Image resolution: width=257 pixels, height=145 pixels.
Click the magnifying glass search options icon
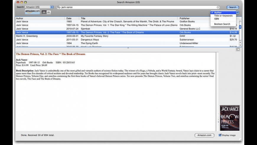point(59,7)
